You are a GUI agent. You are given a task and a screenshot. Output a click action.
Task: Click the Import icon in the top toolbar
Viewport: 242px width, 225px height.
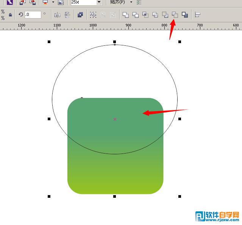pyautogui.click(x=22, y=2)
